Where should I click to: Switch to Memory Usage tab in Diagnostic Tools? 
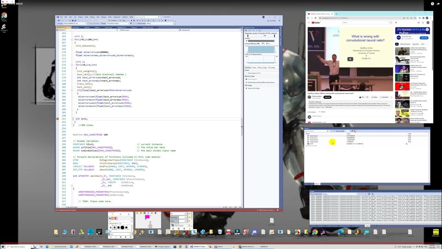tap(262, 67)
